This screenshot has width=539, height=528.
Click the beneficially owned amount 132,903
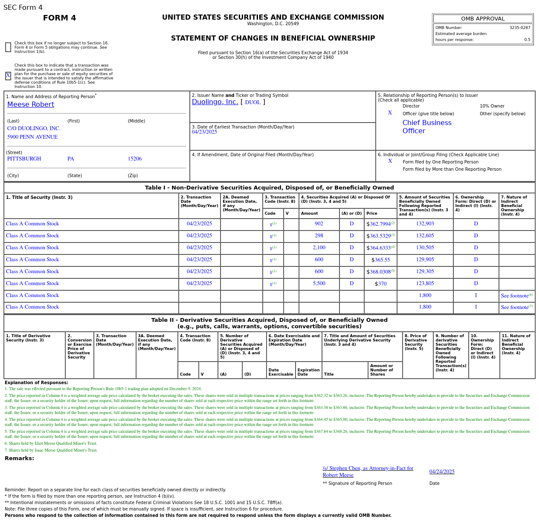[x=425, y=224]
